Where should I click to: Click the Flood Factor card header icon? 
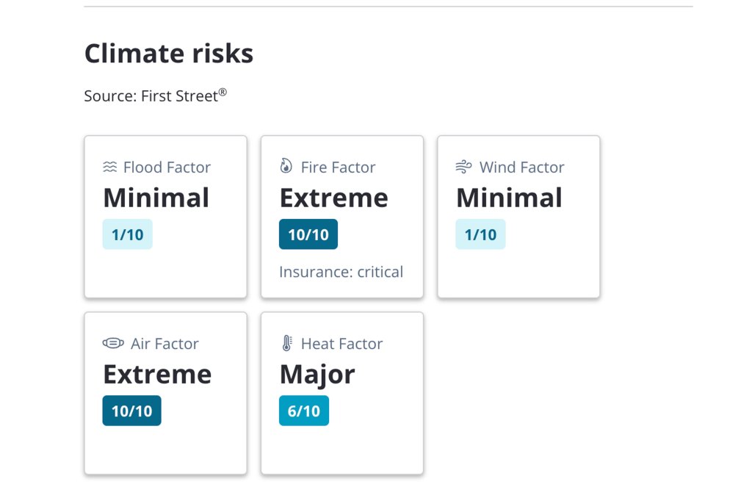(x=109, y=167)
